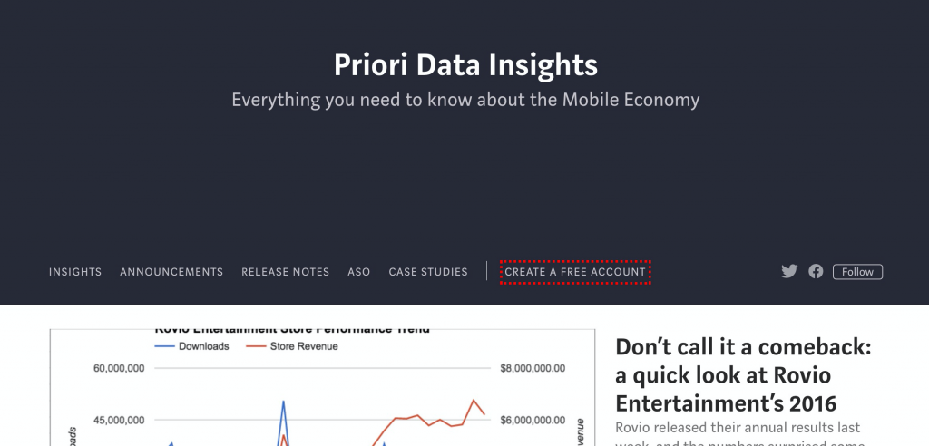
Task: Select the Release Notes nav item
Action: (x=286, y=272)
